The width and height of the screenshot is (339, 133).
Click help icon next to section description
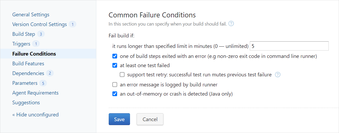(x=231, y=24)
